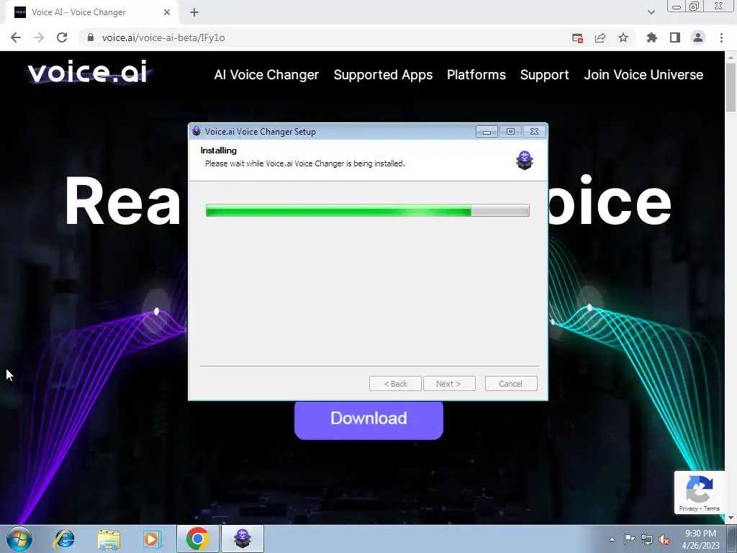This screenshot has height=553, width=737.
Task: Close the Voice.ai setup dialog
Action: point(535,132)
